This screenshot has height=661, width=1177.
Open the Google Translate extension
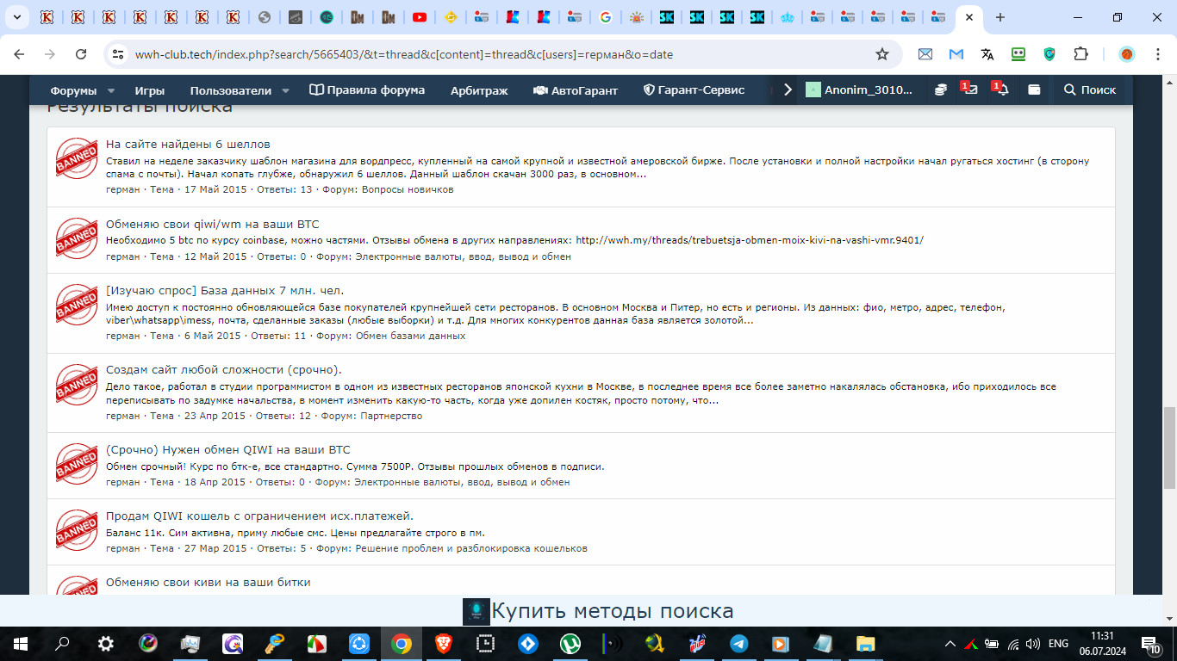(987, 54)
